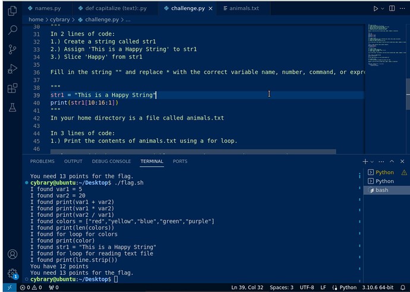Viewport: 410px width, 292px height.
Task: Open the new terminal launch profile dropdown
Action: pos(373,161)
